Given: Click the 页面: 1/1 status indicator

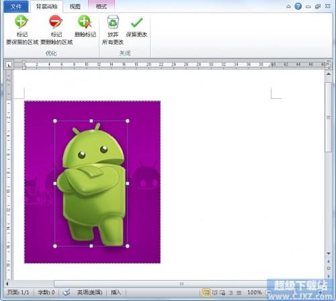Looking at the screenshot, I should coord(18,292).
